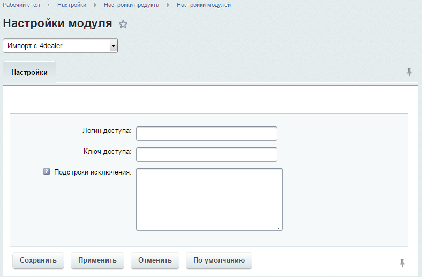The width and height of the screenshot is (422, 277).
Task: Reset settings with По умолчанию button
Action: 218,260
